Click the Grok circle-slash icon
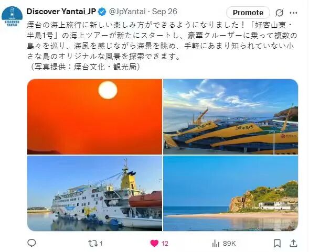 tap(279, 13)
